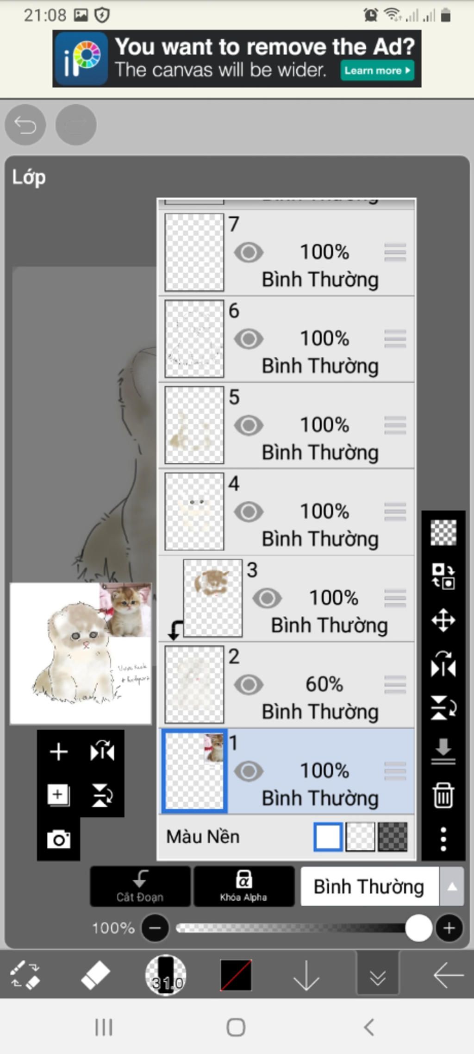Screen dimensions: 474x1054
Task: Hide layer 7 using eye icon
Action: (249, 252)
